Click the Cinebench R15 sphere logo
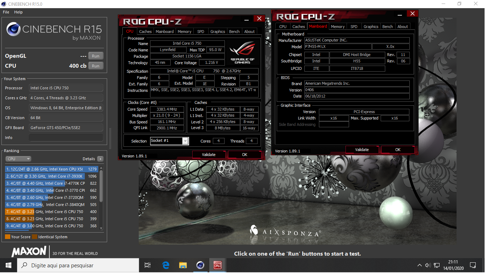The height and width of the screenshot is (273, 486). tap(13, 29)
